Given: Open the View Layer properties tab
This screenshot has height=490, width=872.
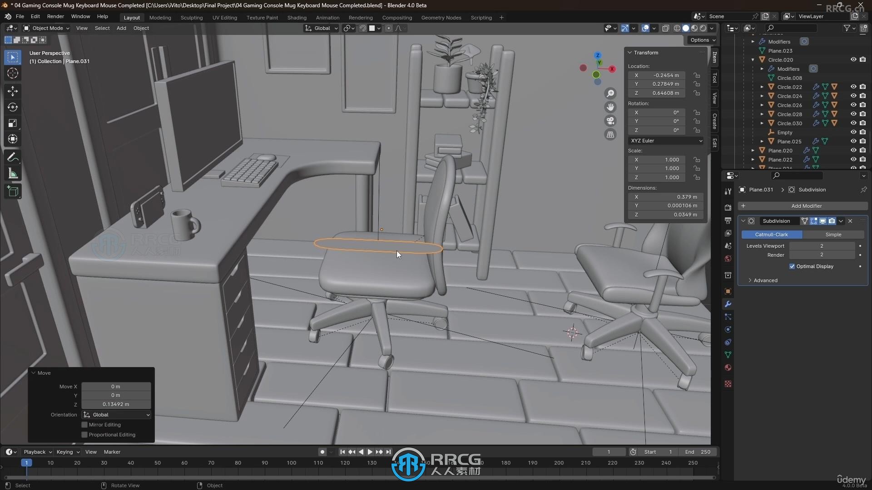Looking at the screenshot, I should coord(728,233).
